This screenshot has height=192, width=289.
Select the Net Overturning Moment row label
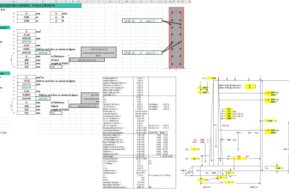[113, 133]
